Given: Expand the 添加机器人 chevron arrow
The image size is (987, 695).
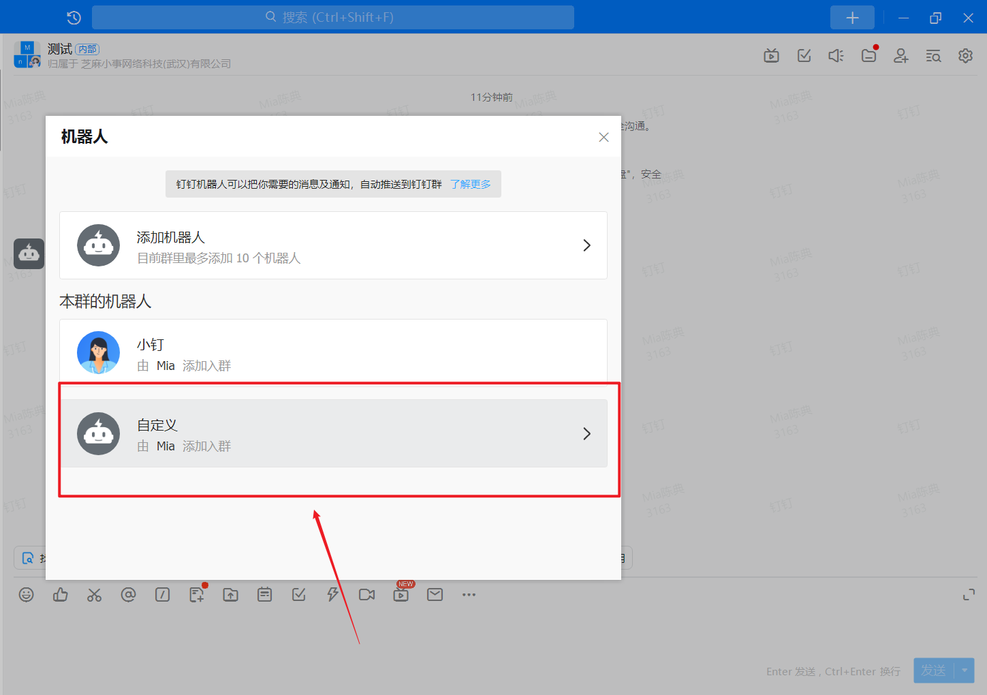Looking at the screenshot, I should [586, 245].
